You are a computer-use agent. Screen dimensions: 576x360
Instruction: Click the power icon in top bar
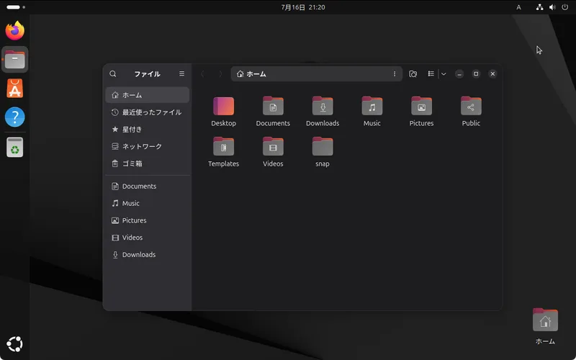(x=565, y=7)
